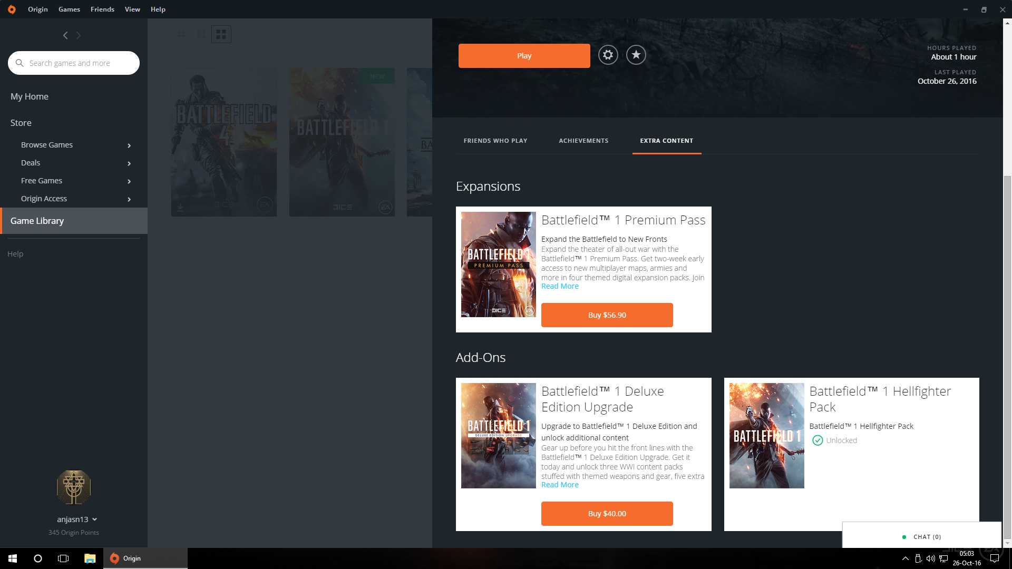Select the medium grid view icon
The height and width of the screenshot is (569, 1012).
tap(201, 34)
